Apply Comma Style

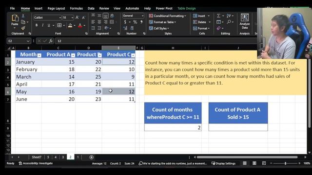tap(141, 22)
